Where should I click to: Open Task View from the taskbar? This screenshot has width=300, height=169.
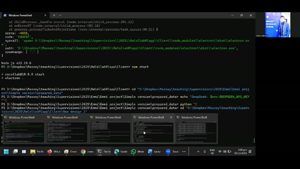point(15,152)
